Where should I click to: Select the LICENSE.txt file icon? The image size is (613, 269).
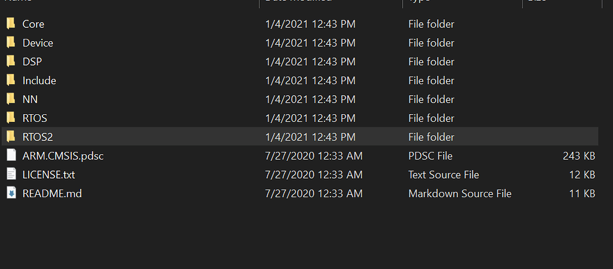pyautogui.click(x=11, y=174)
